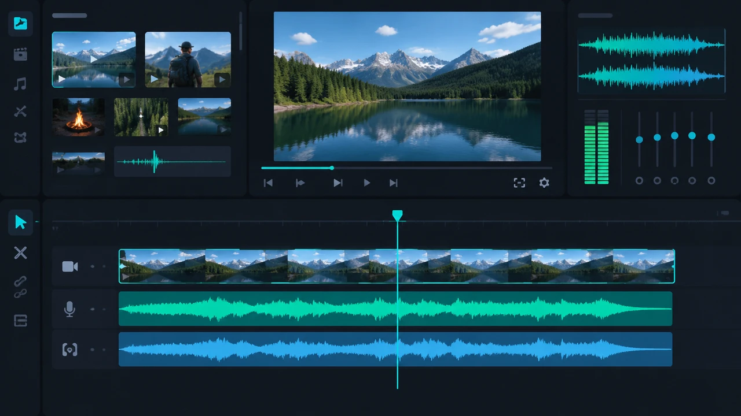The image size is (741, 416).
Task: Click the blue audio track's header icon
Action: pyautogui.click(x=69, y=350)
